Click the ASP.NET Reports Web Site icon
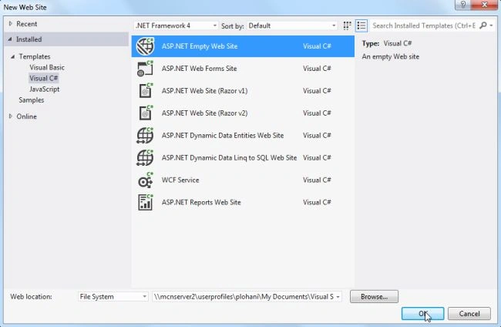 coord(146,202)
